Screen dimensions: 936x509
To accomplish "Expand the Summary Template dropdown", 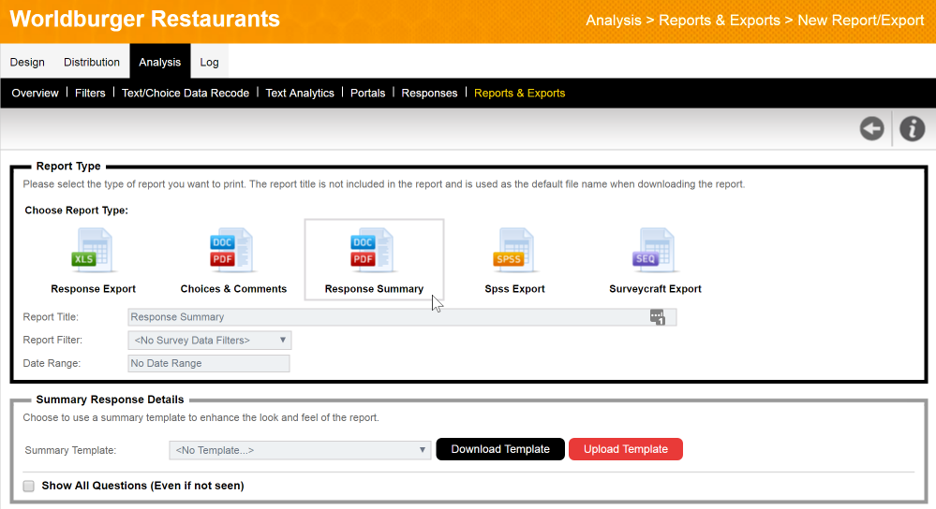I will [x=300, y=450].
